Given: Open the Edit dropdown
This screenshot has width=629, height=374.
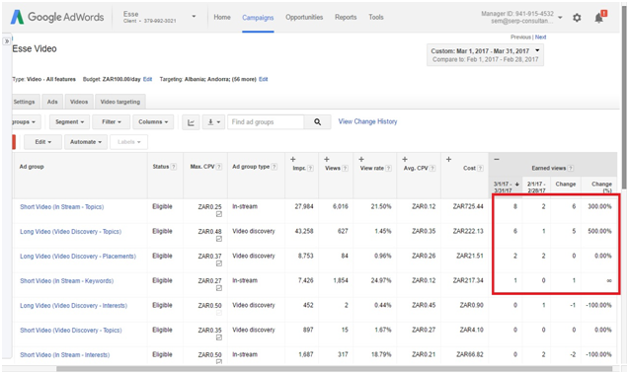Looking at the screenshot, I should (x=42, y=142).
